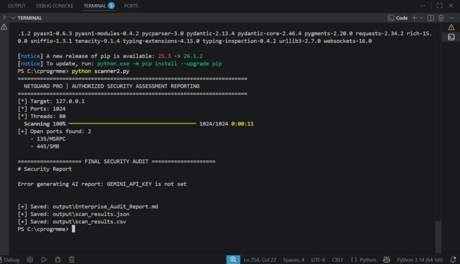Expand the collapsed section arrow above warning icon

4,18
